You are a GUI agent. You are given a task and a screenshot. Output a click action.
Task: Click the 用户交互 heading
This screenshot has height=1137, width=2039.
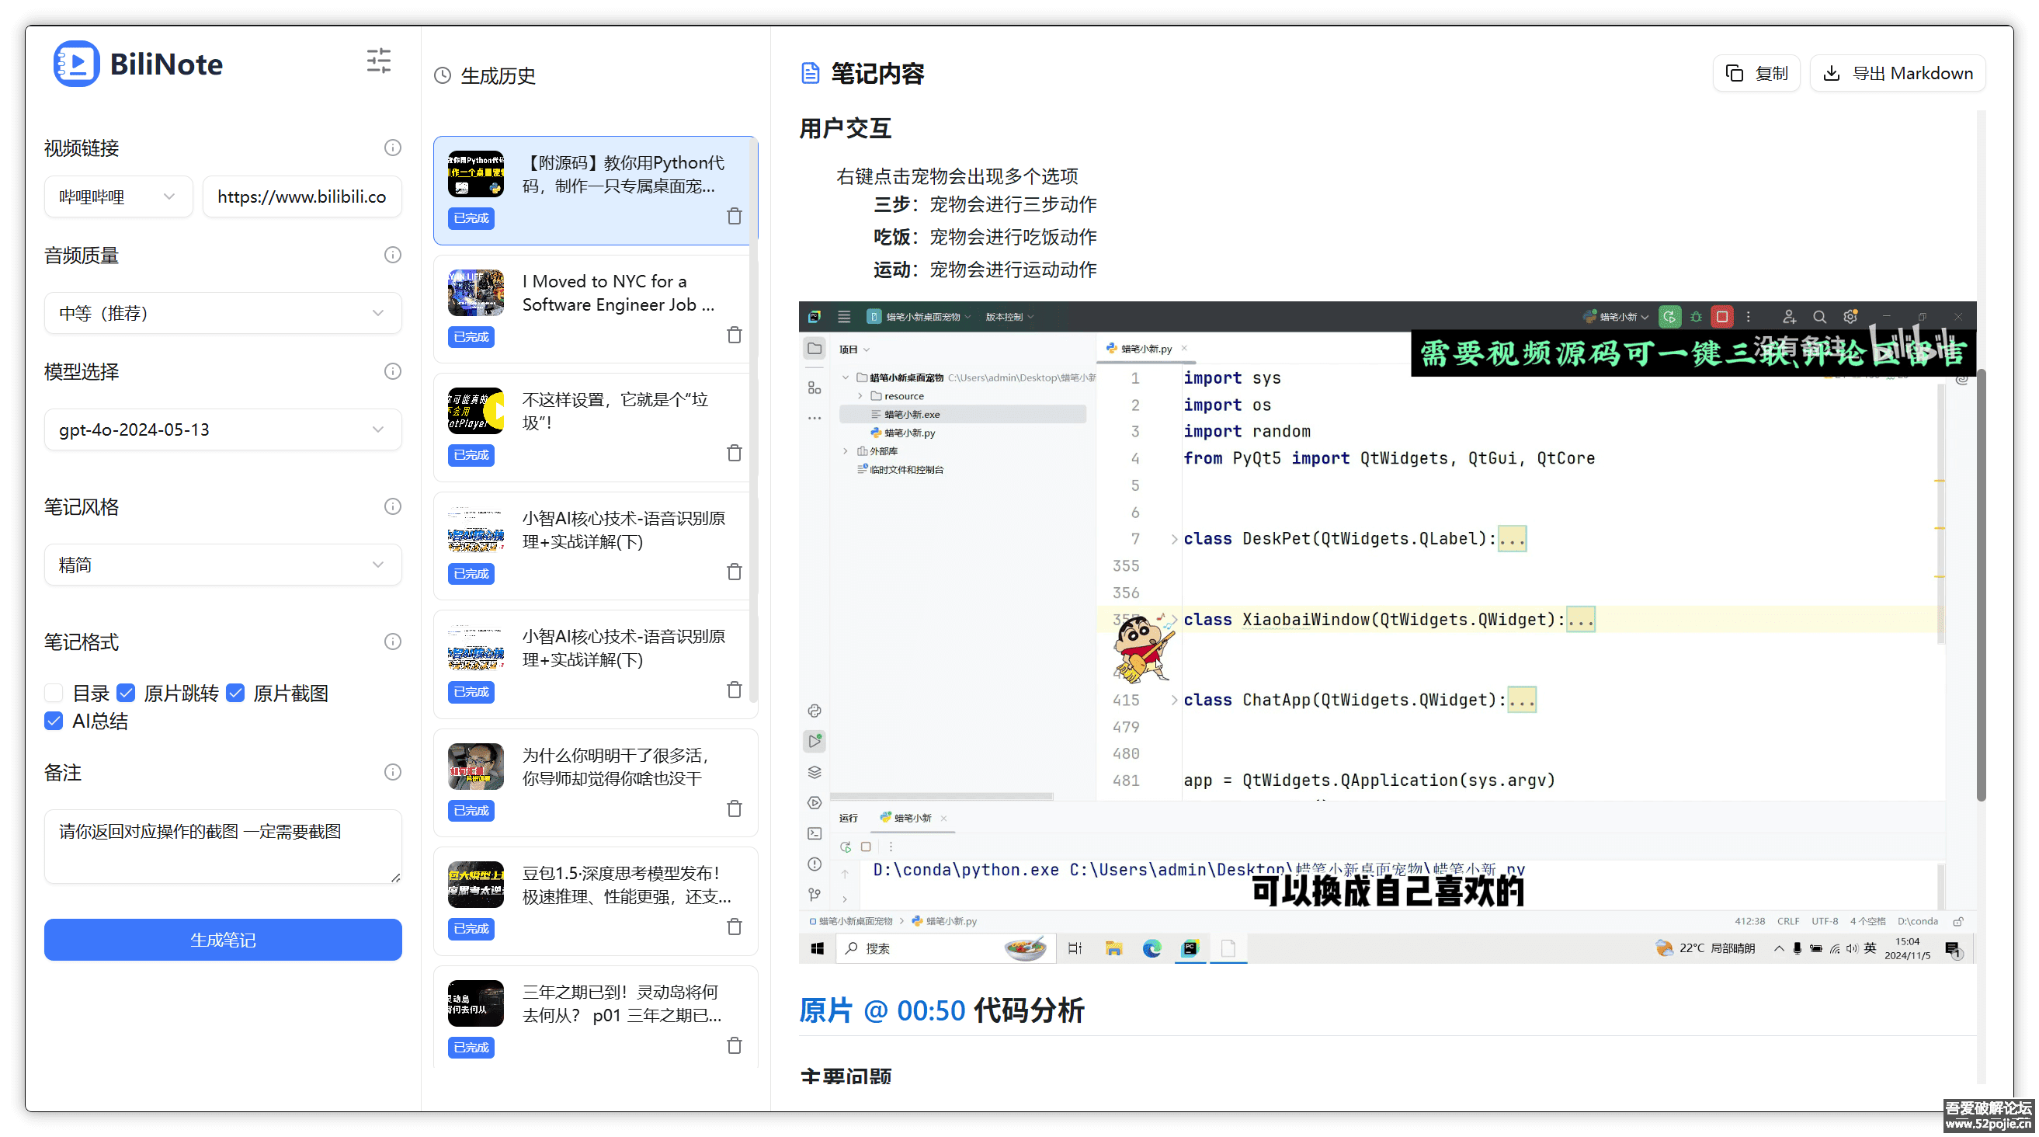pos(846,128)
